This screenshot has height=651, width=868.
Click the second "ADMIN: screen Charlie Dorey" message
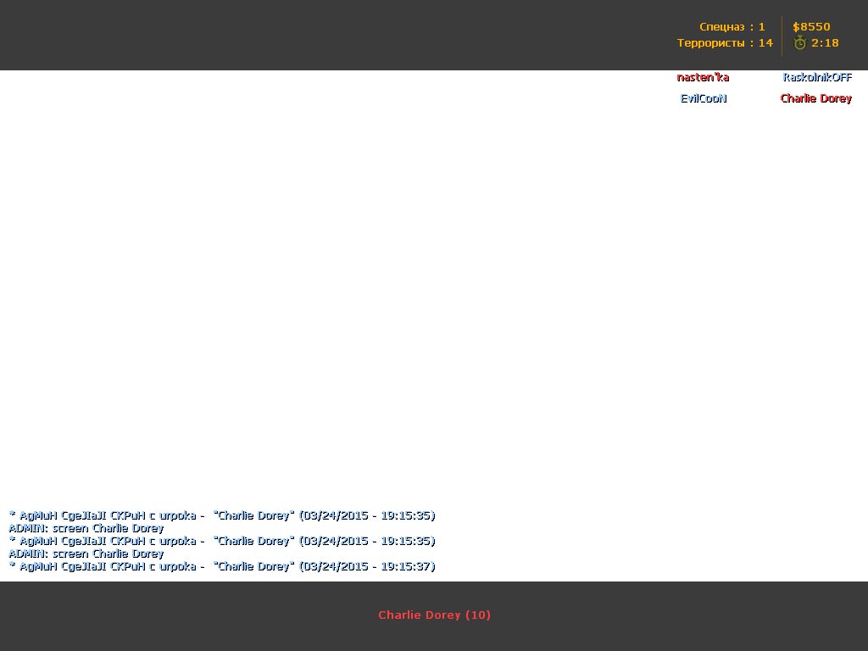tap(86, 554)
